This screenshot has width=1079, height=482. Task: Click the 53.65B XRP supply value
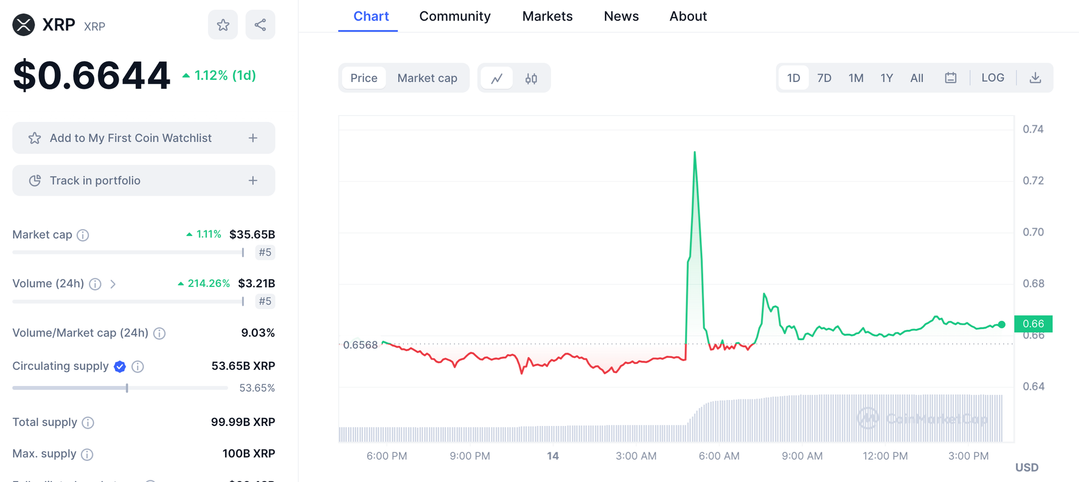243,366
